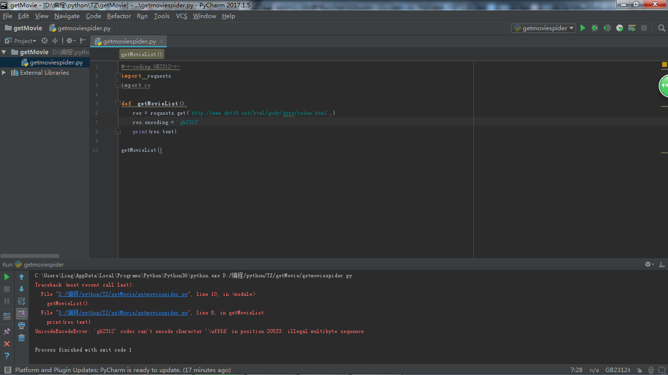Click the n/a line separator indicator
668x375 pixels.
594,370
